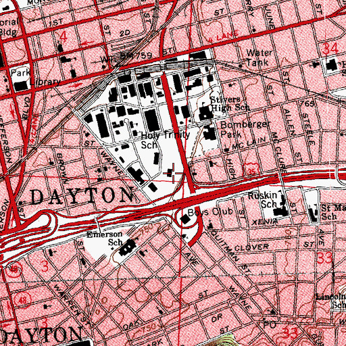The height and width of the screenshot is (346, 346).
Task: Click the Emerson Sch label
Action: (105, 238)
